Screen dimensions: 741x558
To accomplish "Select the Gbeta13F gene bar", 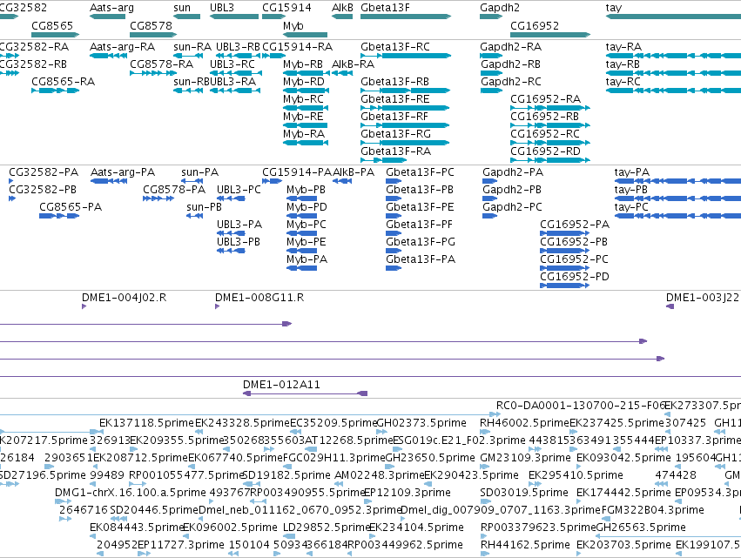I will click(406, 17).
